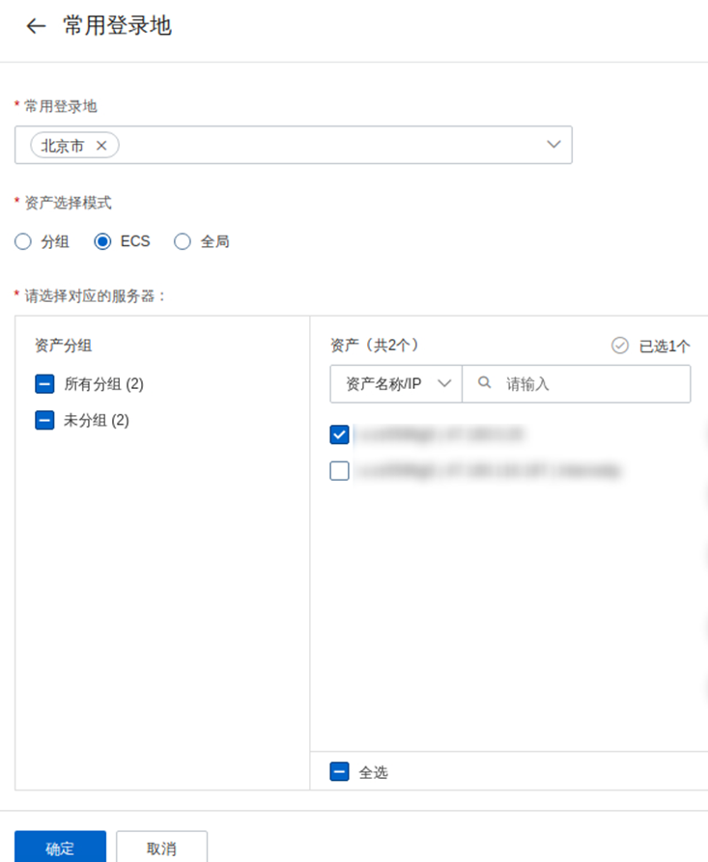Click the 确定 button
The image size is (708, 862).
click(60, 848)
